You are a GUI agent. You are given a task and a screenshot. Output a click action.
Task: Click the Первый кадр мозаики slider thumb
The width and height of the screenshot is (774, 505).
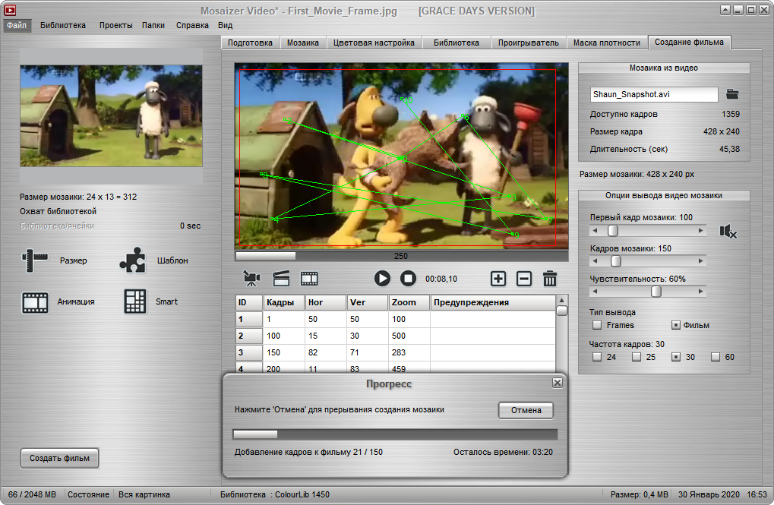point(612,231)
